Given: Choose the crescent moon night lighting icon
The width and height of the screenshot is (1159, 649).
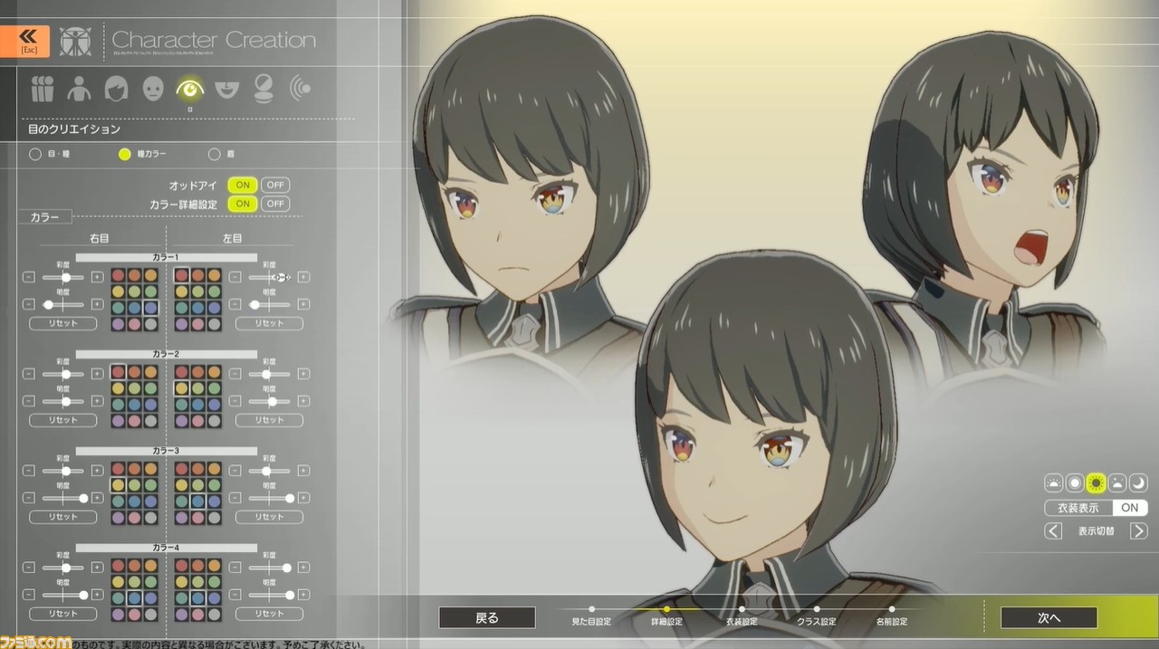Looking at the screenshot, I should click(x=1138, y=483).
